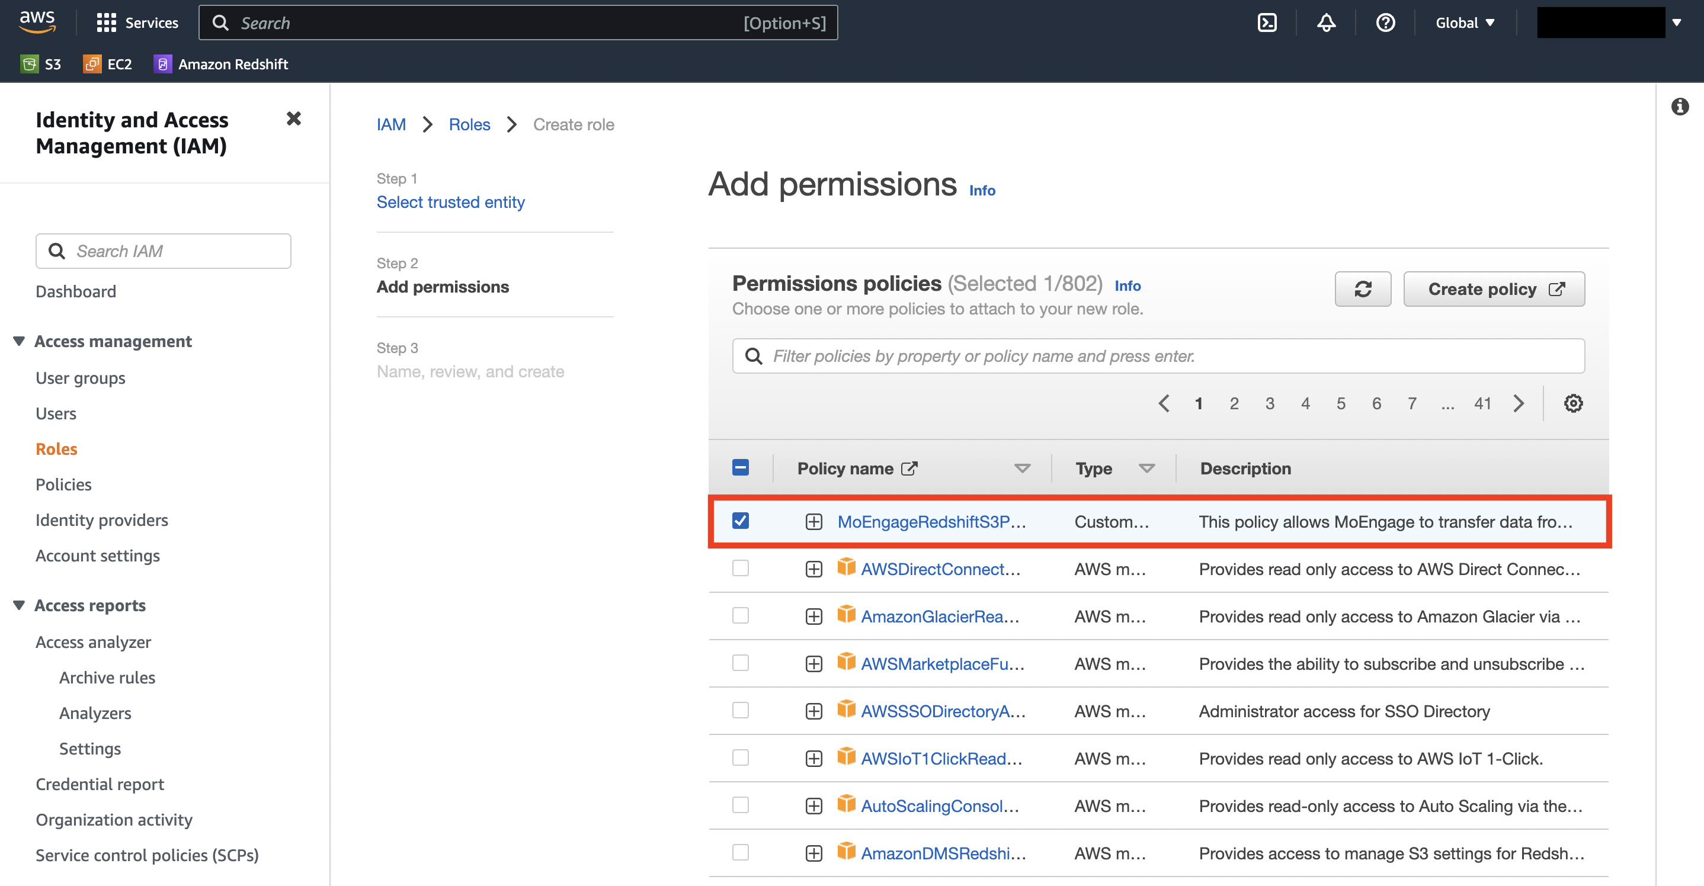Click the select-all policies header checkbox
1704x886 pixels.
click(740, 467)
